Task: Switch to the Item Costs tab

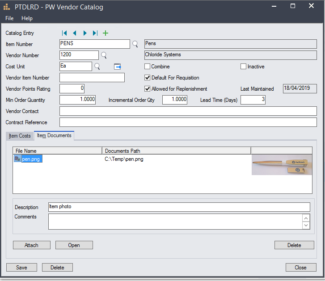Action: pyautogui.click(x=20, y=136)
